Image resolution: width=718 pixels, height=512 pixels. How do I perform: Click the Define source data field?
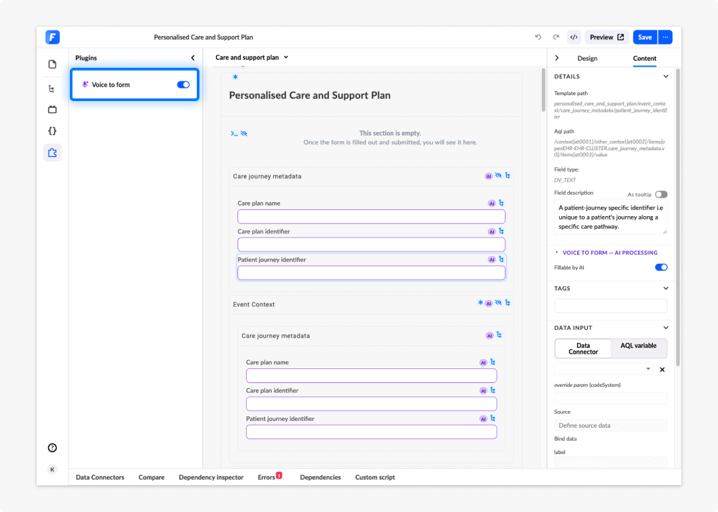[x=610, y=426]
